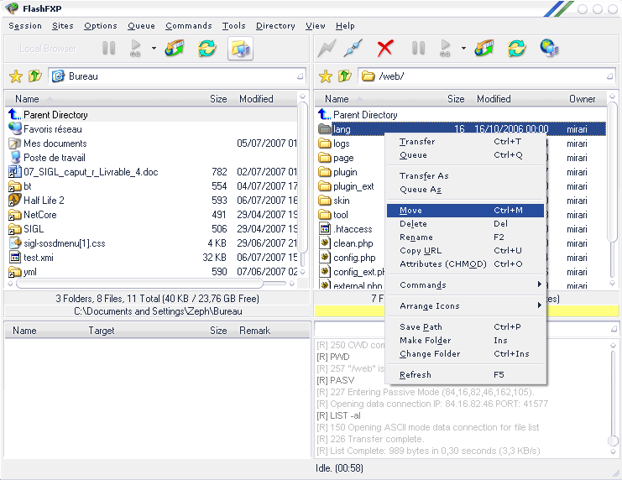Select test.xmi in the local file list
This screenshot has height=480, width=622.
[x=38, y=258]
